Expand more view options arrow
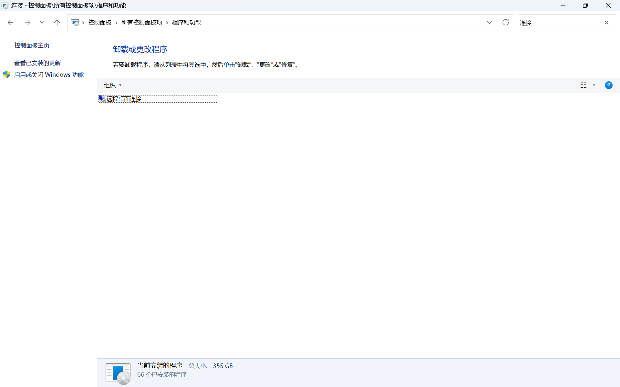The width and height of the screenshot is (620, 387). click(594, 85)
